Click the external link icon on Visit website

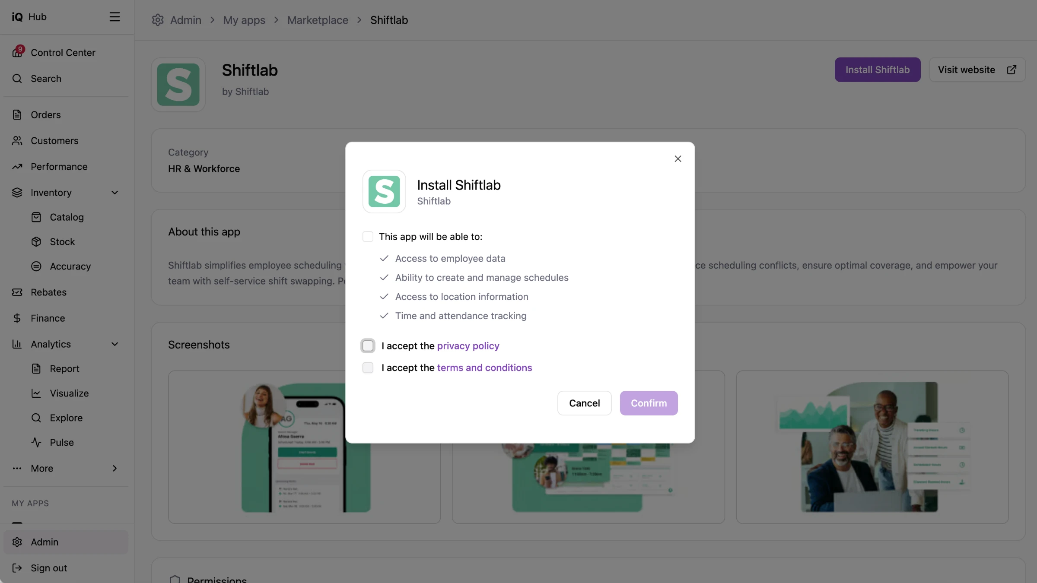pos(1012,70)
